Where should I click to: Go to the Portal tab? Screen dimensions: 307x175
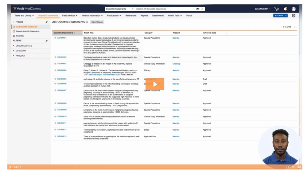click(189, 16)
